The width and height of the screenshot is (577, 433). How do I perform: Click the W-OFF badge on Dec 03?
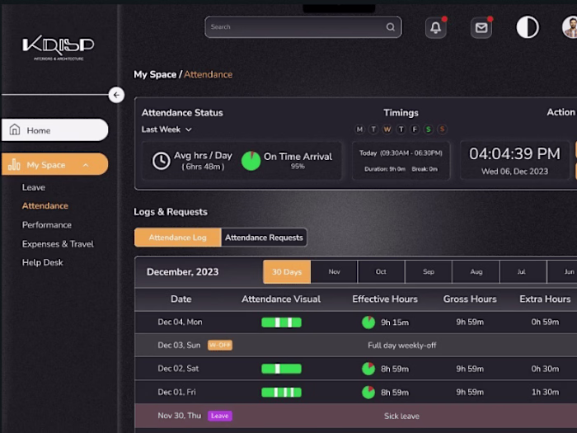220,345
